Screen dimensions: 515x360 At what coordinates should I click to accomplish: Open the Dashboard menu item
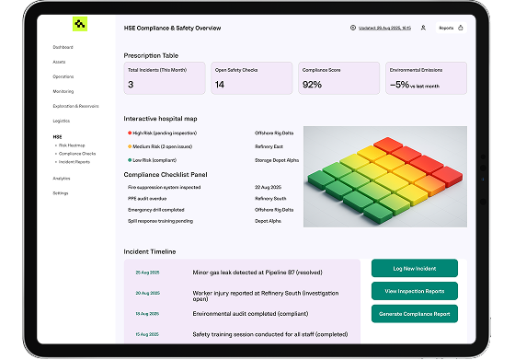[63, 47]
